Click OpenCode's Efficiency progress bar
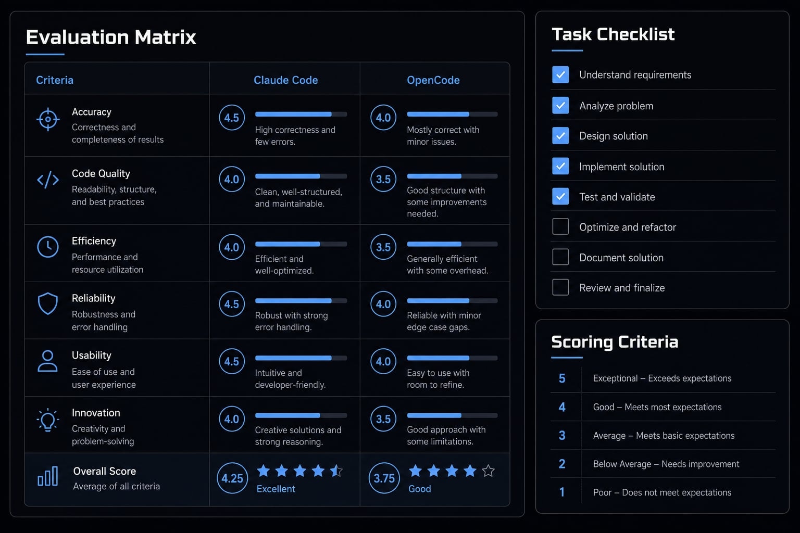This screenshot has height=533, width=800. coord(452,244)
